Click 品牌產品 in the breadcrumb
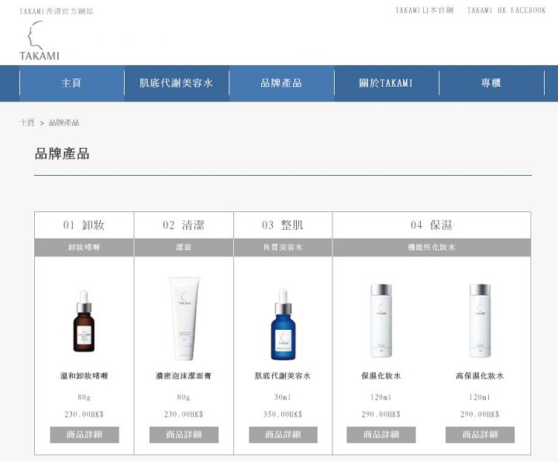This screenshot has height=463, width=558. 64,122
